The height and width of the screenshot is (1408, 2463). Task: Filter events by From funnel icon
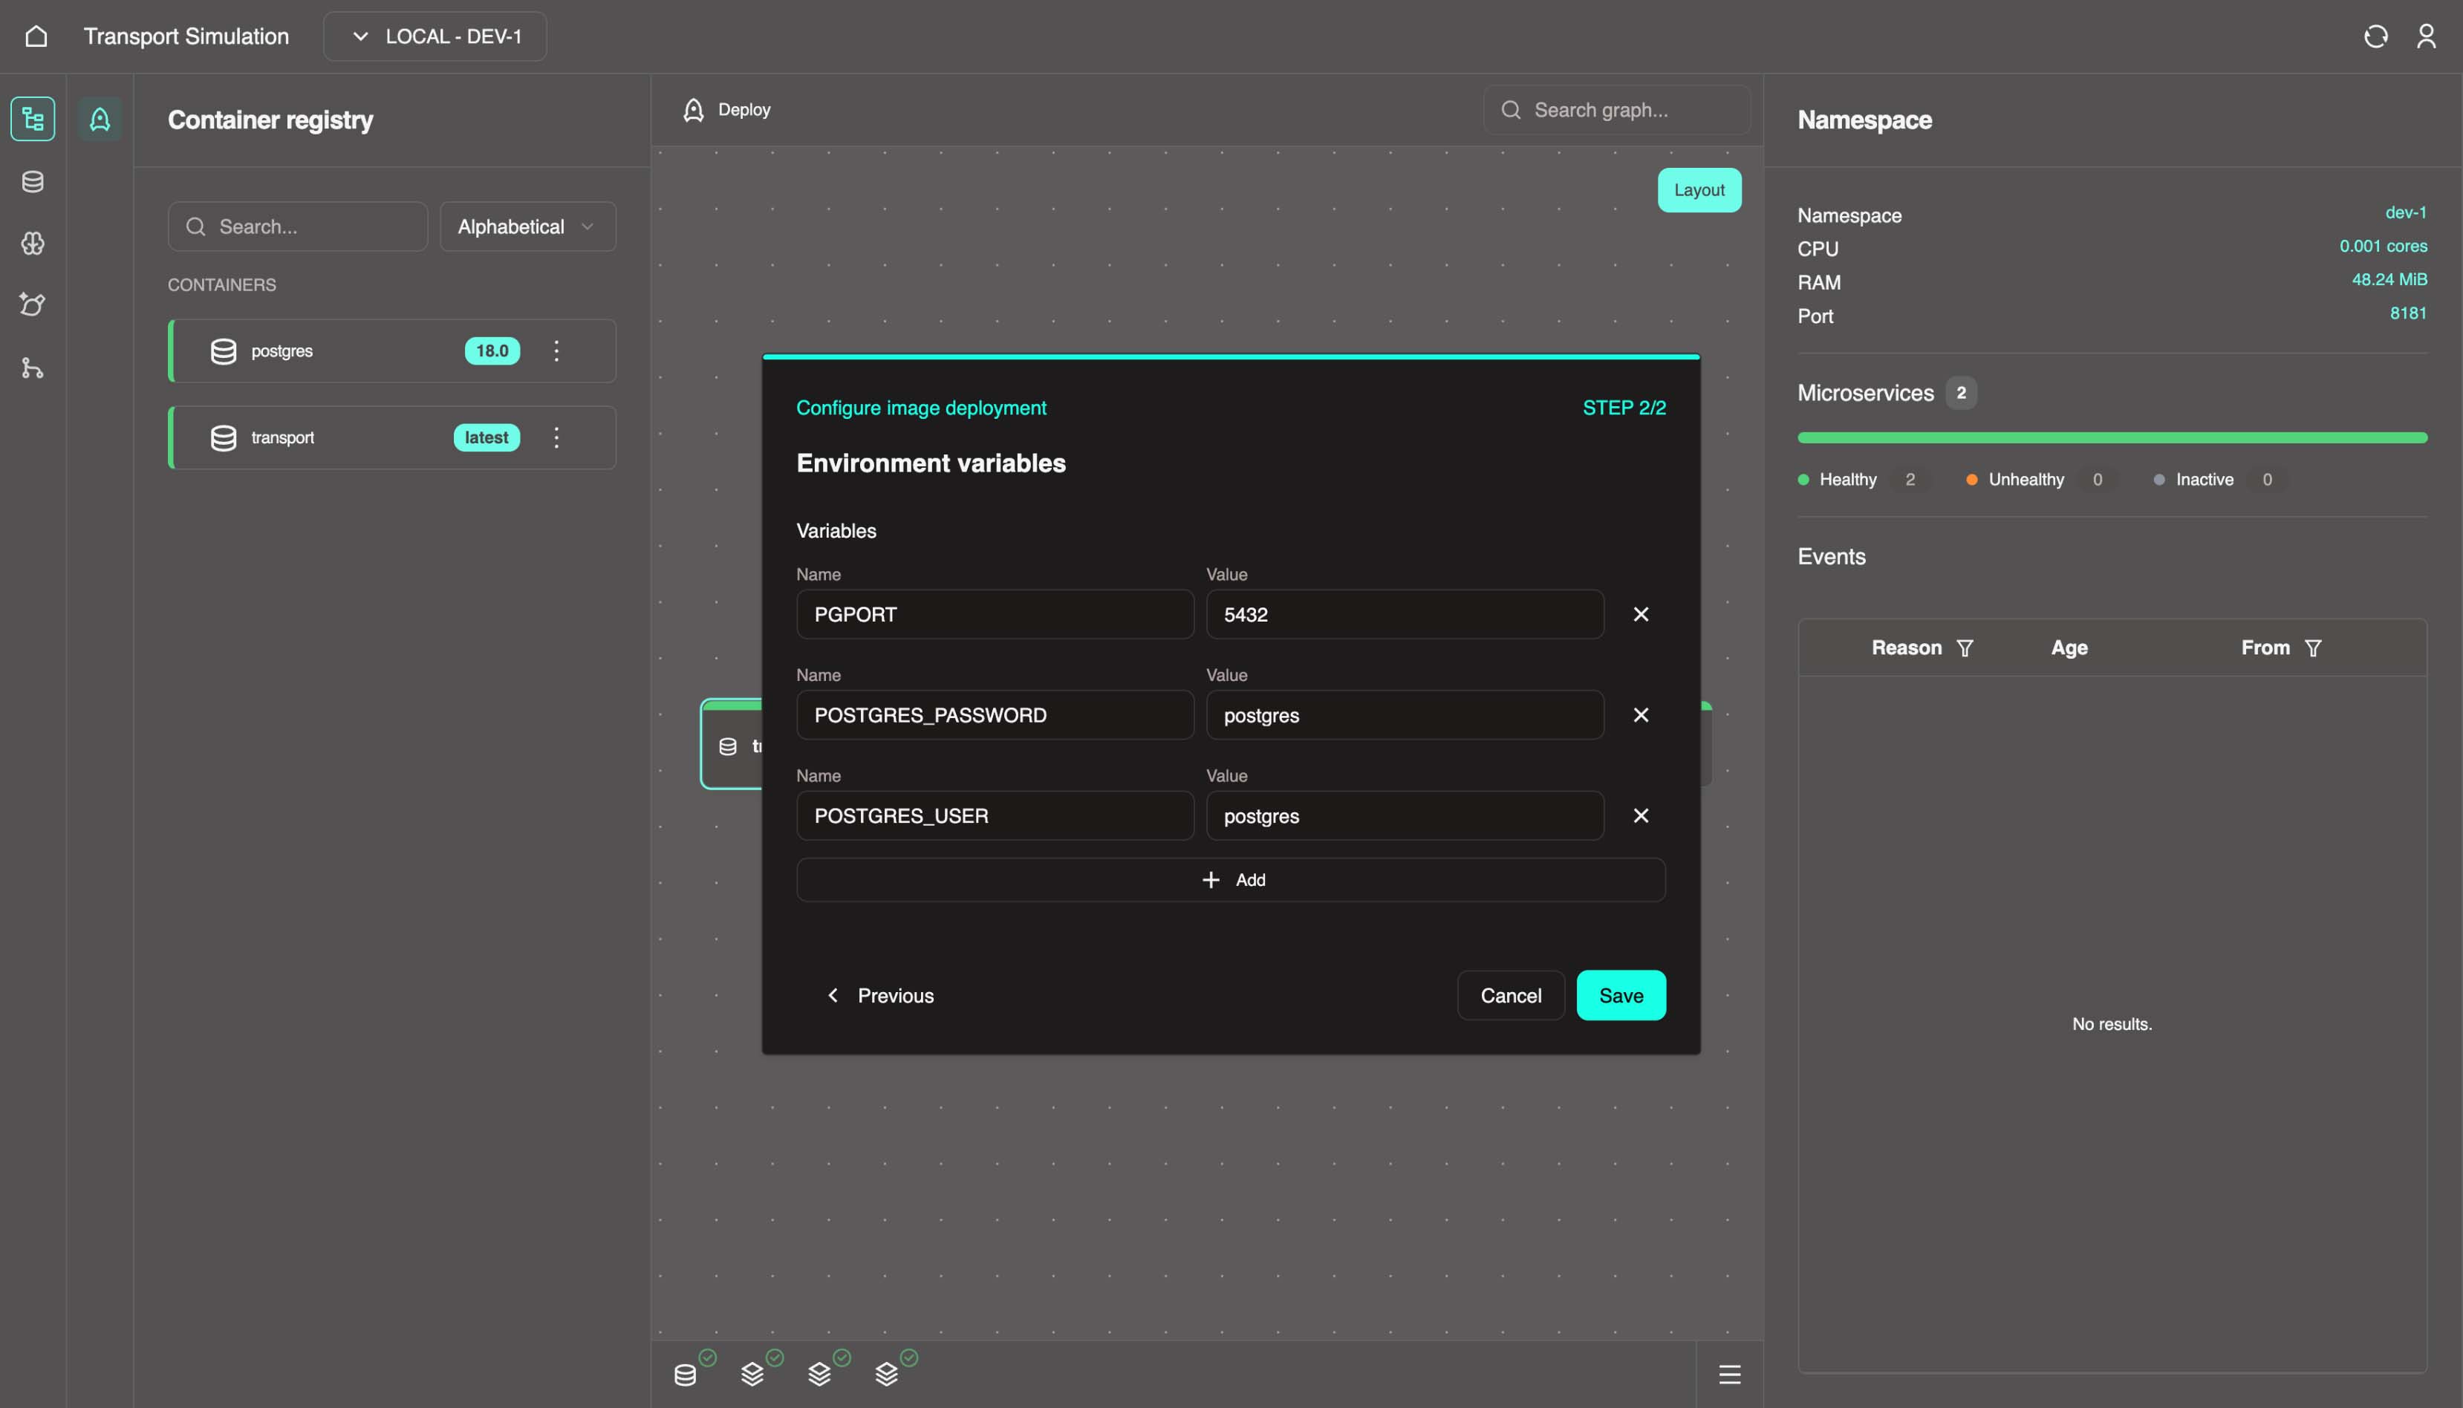(2312, 648)
